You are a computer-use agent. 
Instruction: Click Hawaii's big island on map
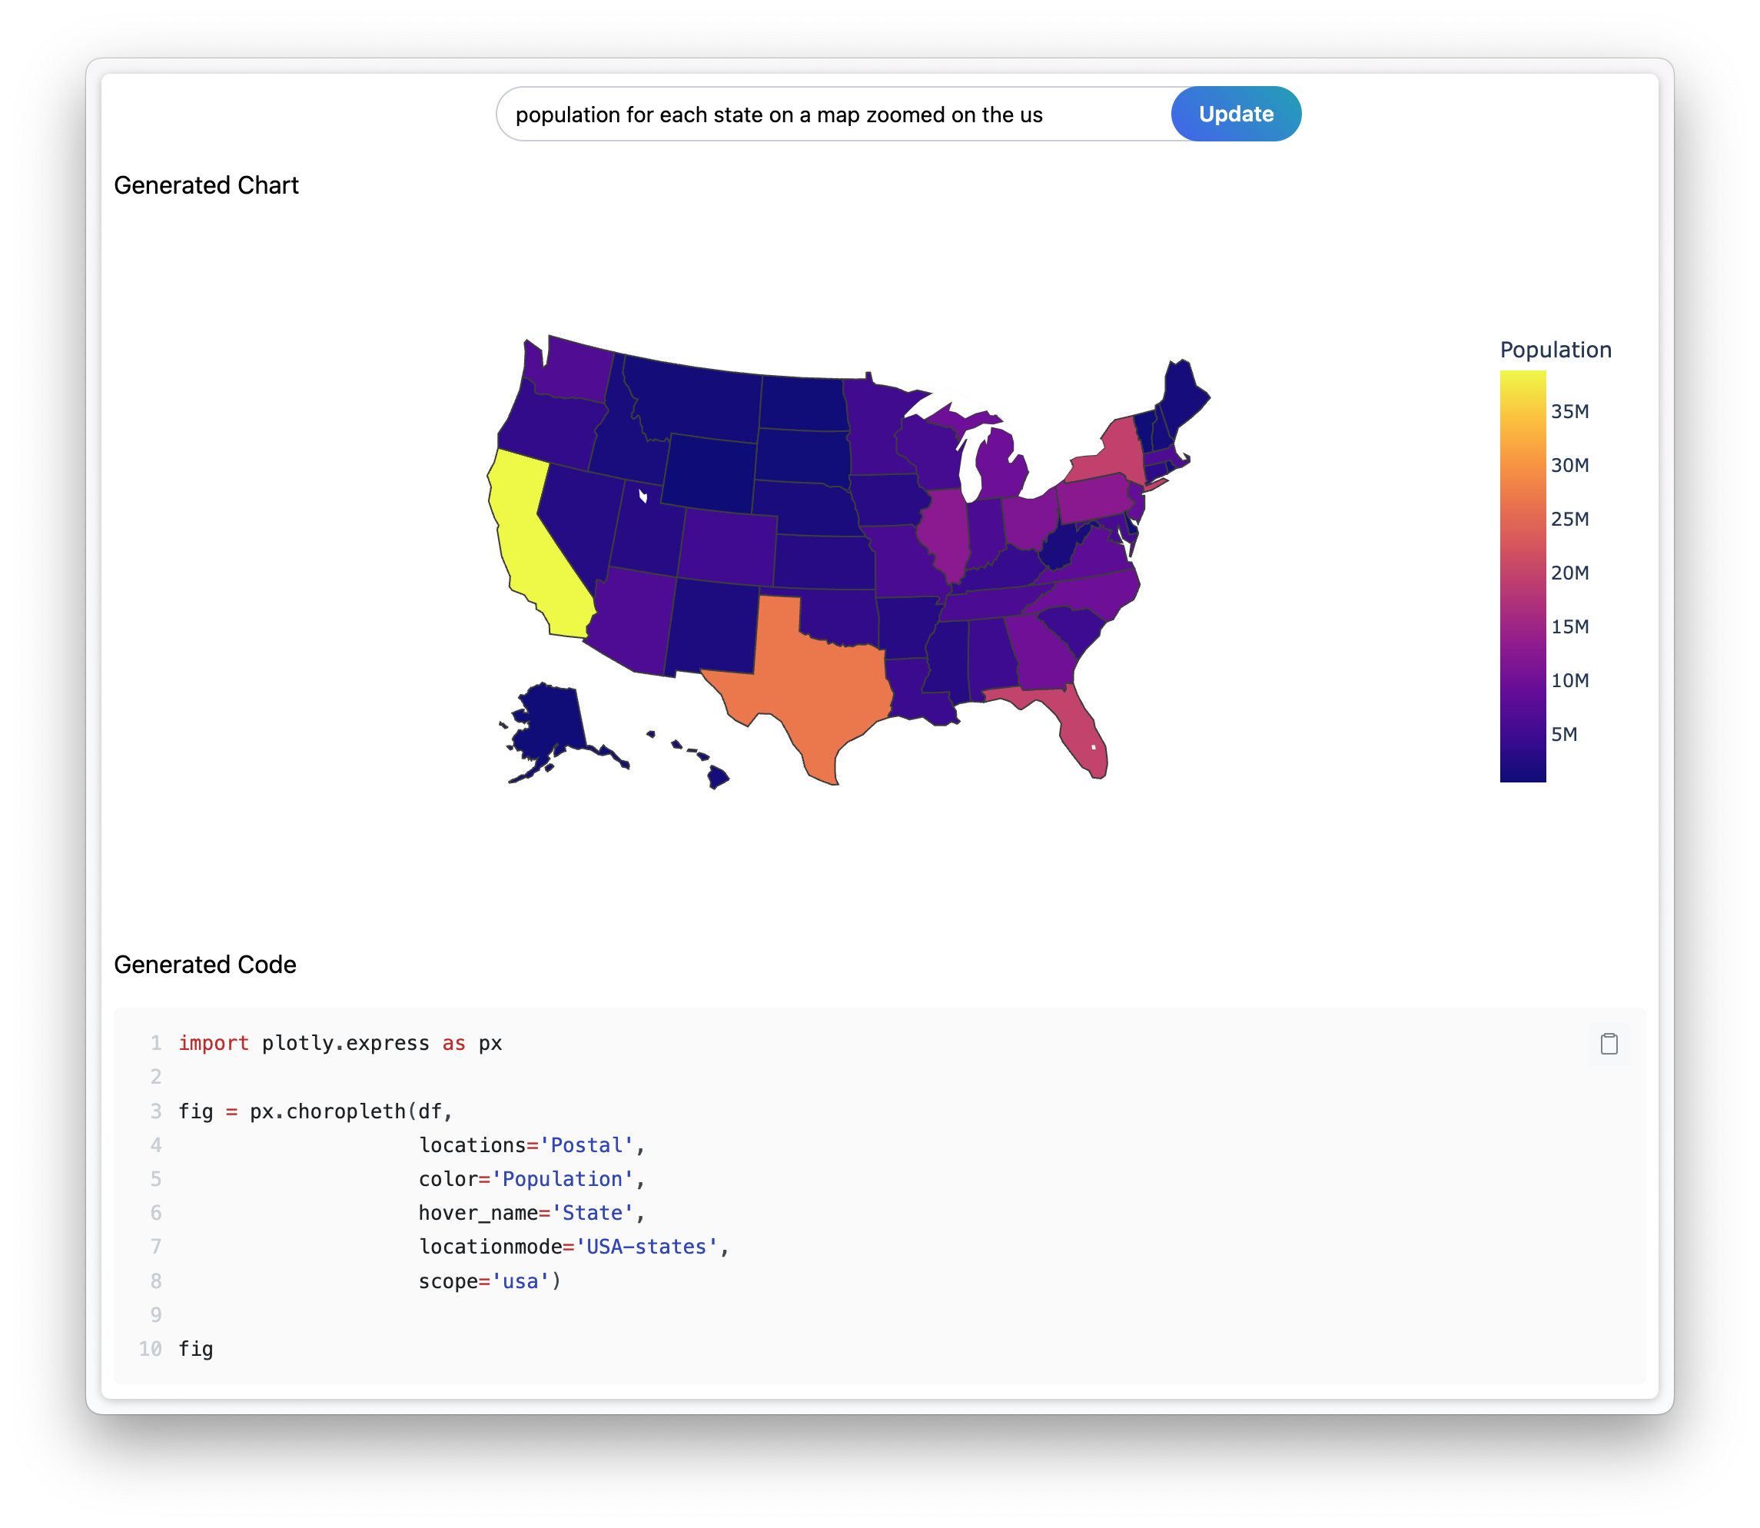point(717,777)
